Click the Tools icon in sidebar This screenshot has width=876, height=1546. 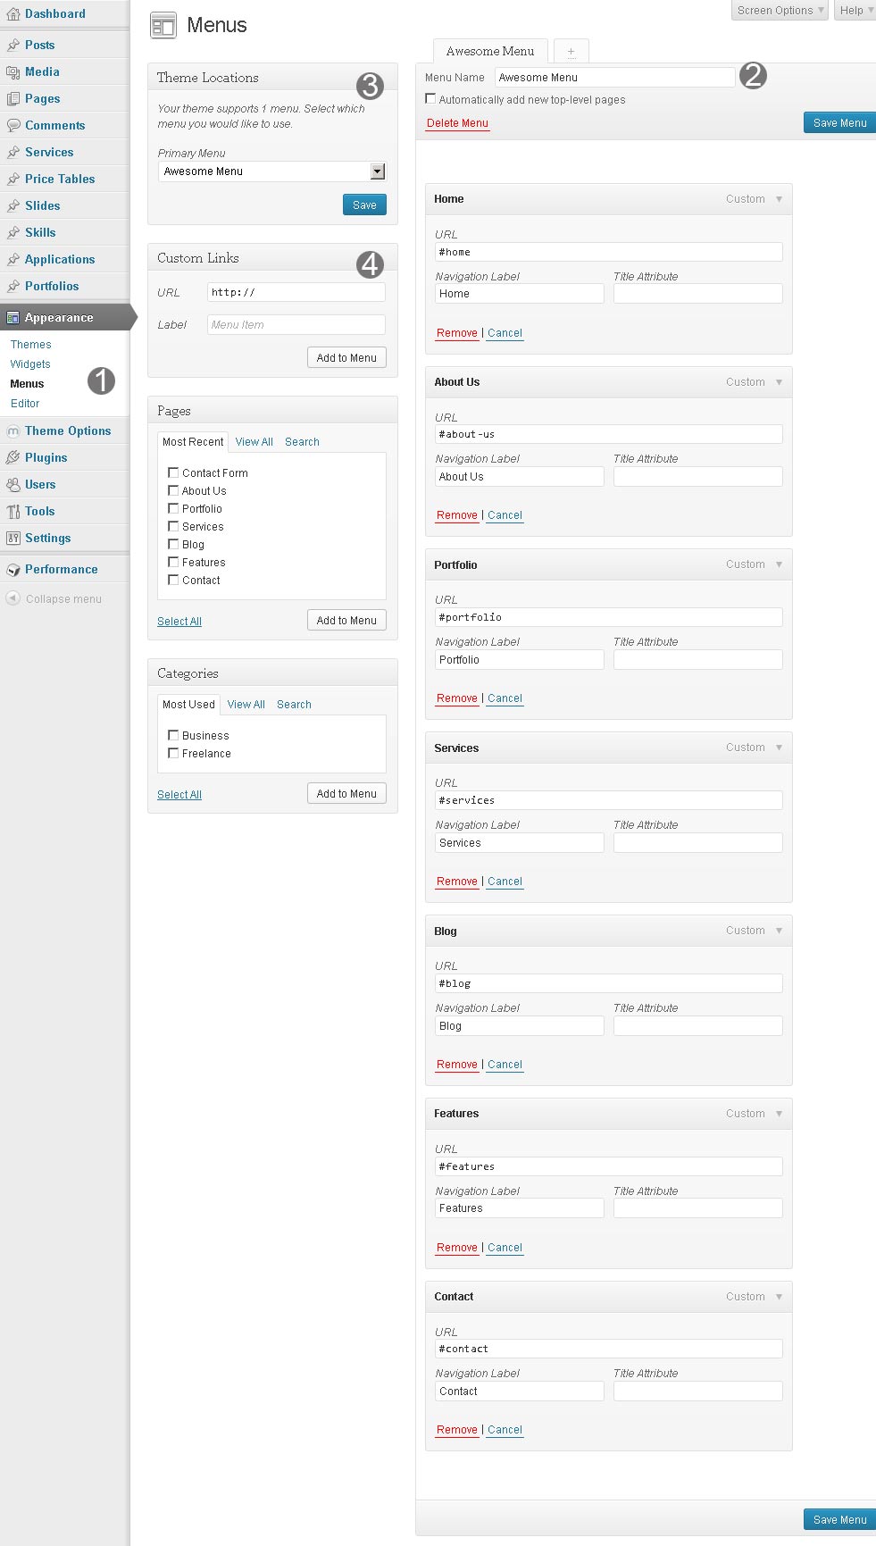(x=13, y=511)
